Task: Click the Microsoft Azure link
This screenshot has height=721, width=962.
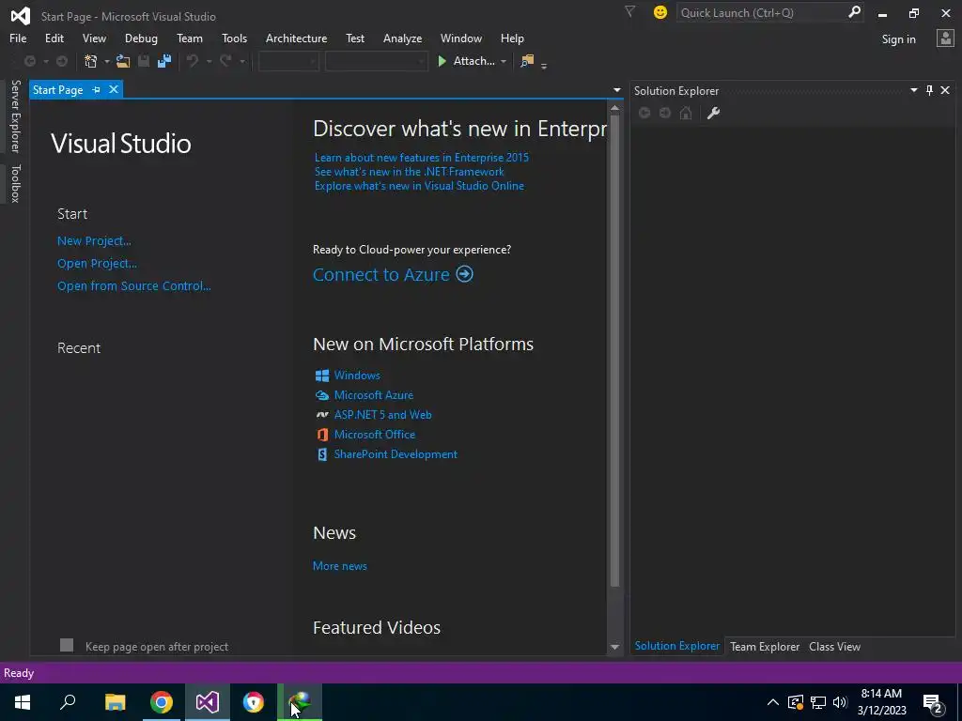Action: pos(374,395)
